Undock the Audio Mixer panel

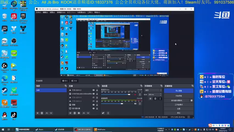pos(141,86)
